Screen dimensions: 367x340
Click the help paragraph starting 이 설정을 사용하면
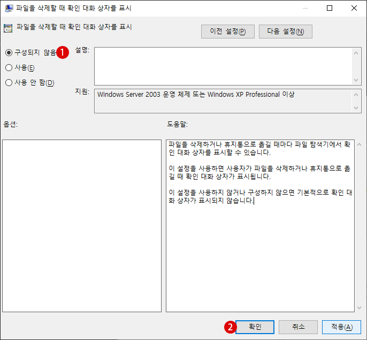click(x=259, y=172)
